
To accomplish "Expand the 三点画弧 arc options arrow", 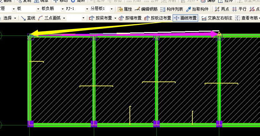I will 64,18.
